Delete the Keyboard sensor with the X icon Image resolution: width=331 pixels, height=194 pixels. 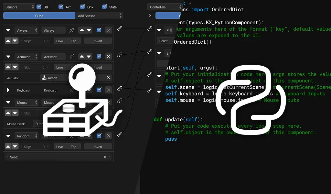click(x=109, y=90)
